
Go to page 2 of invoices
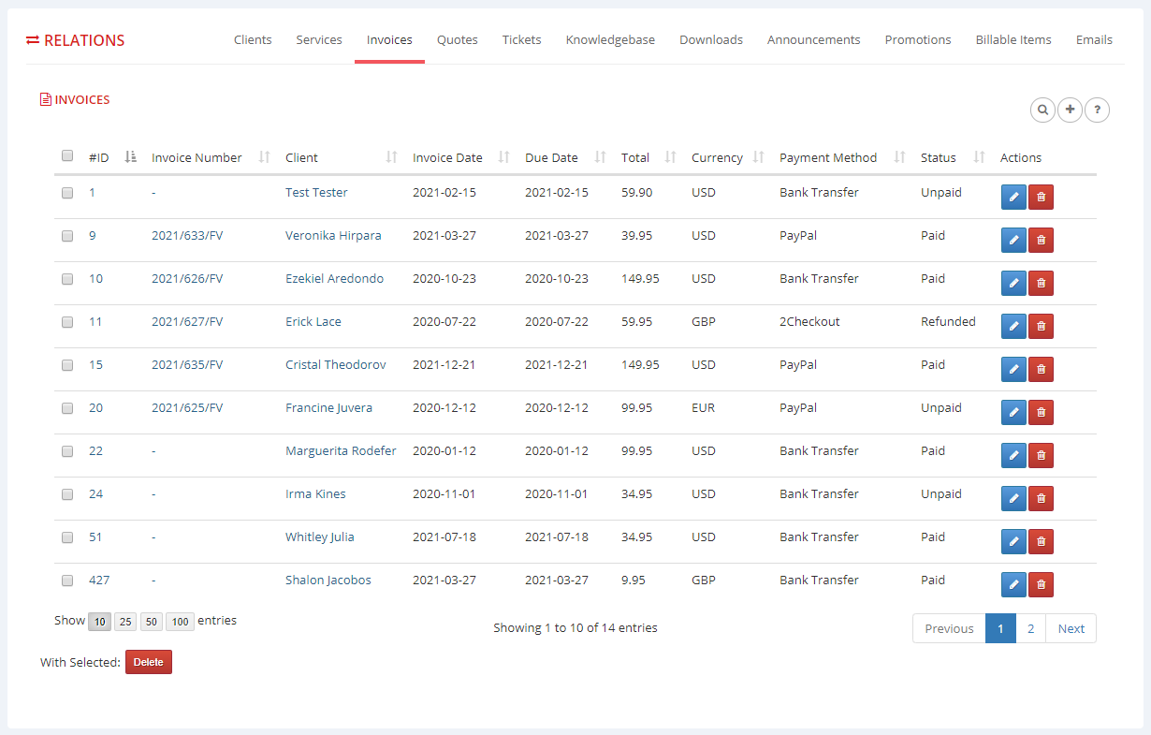(x=1030, y=628)
